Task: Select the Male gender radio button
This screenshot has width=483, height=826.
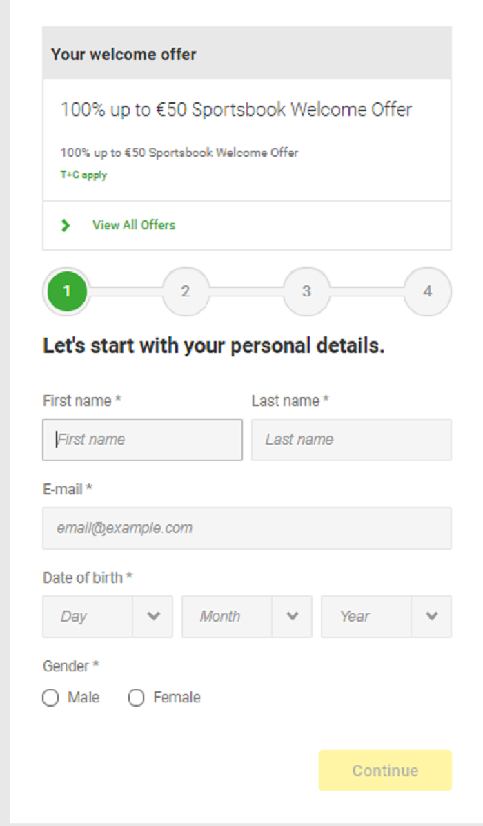Action: pyautogui.click(x=50, y=698)
